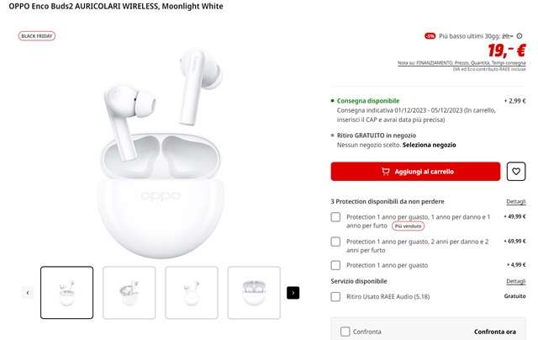
Task: Click the info icon next to lowest price
Action: pos(520,35)
